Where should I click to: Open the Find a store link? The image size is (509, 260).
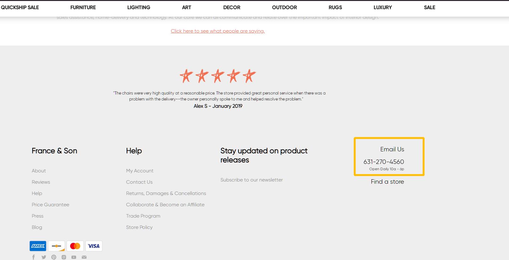pyautogui.click(x=387, y=182)
